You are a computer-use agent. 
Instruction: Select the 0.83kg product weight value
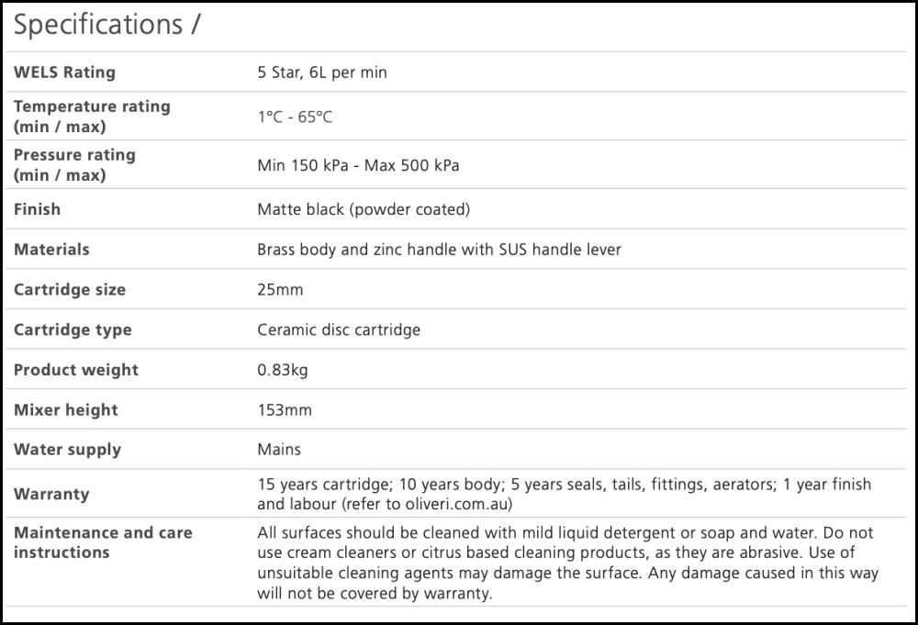tap(285, 370)
